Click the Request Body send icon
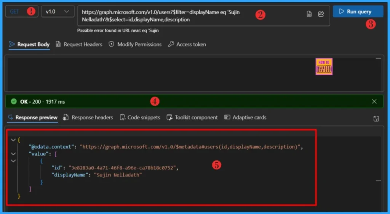Viewport: 390px width, 214px height. 12,44
